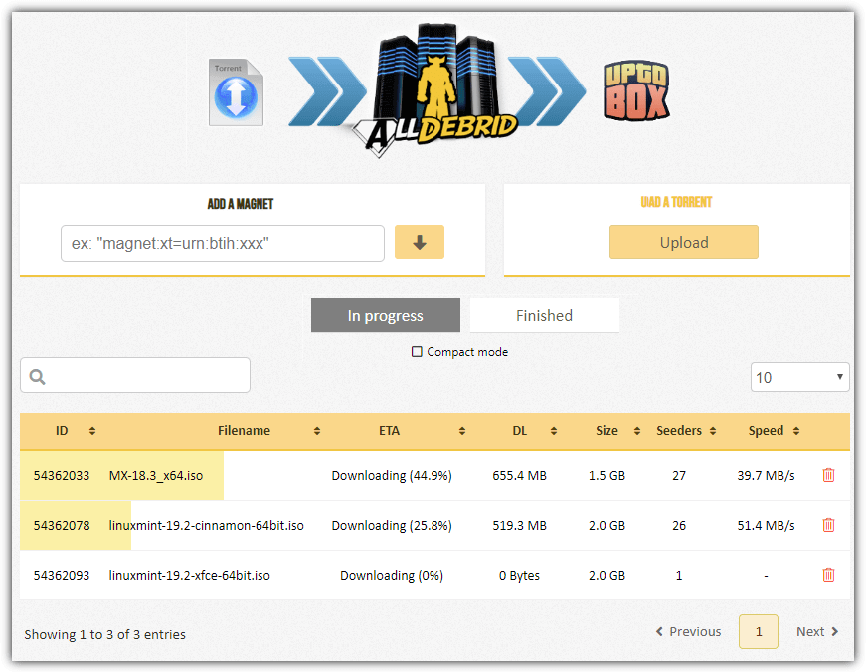866x672 pixels.
Task: Click the 1.5 GB size value
Action: coord(606,475)
